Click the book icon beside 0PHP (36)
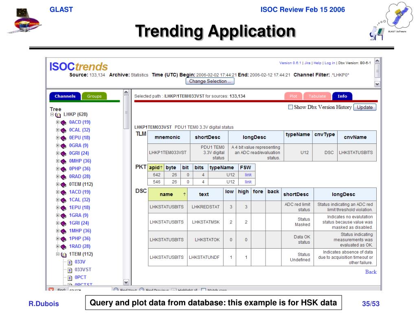Viewport: 417px width, 313px height. (x=63, y=169)
